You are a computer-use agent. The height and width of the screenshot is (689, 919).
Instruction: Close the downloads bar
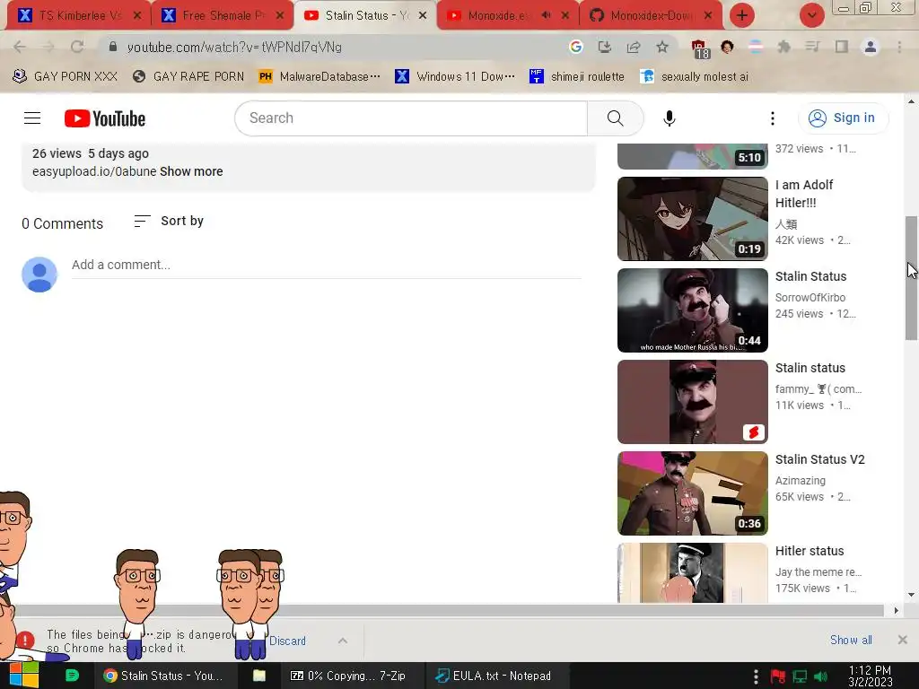coord(903,640)
